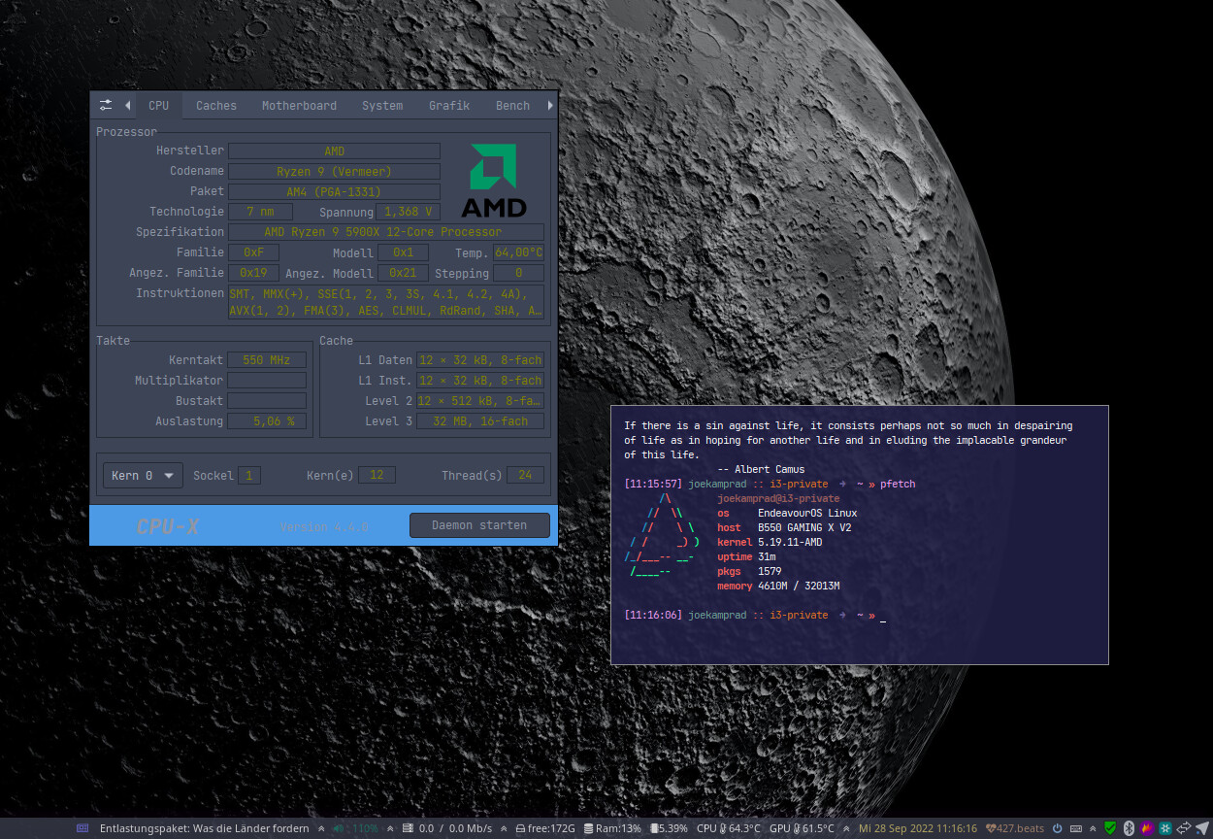
Task: Click the L1 Daten cache value
Action: click(x=480, y=360)
